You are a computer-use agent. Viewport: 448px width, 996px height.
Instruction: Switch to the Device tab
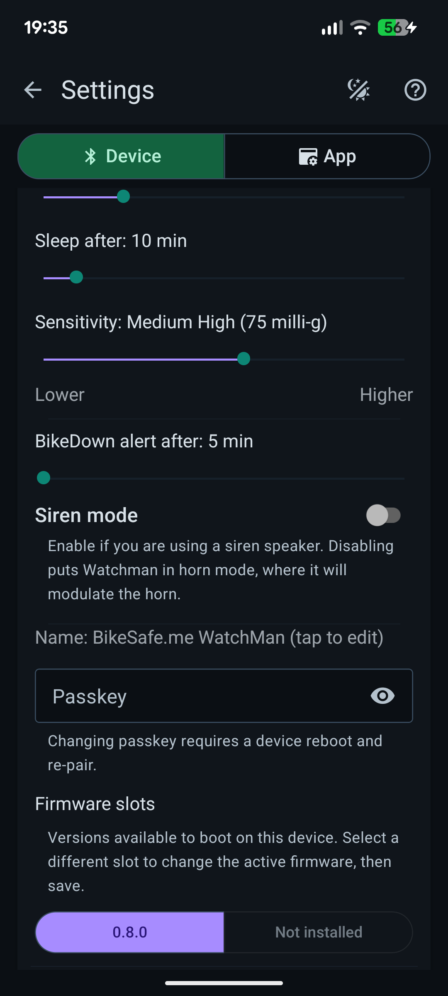click(x=121, y=156)
